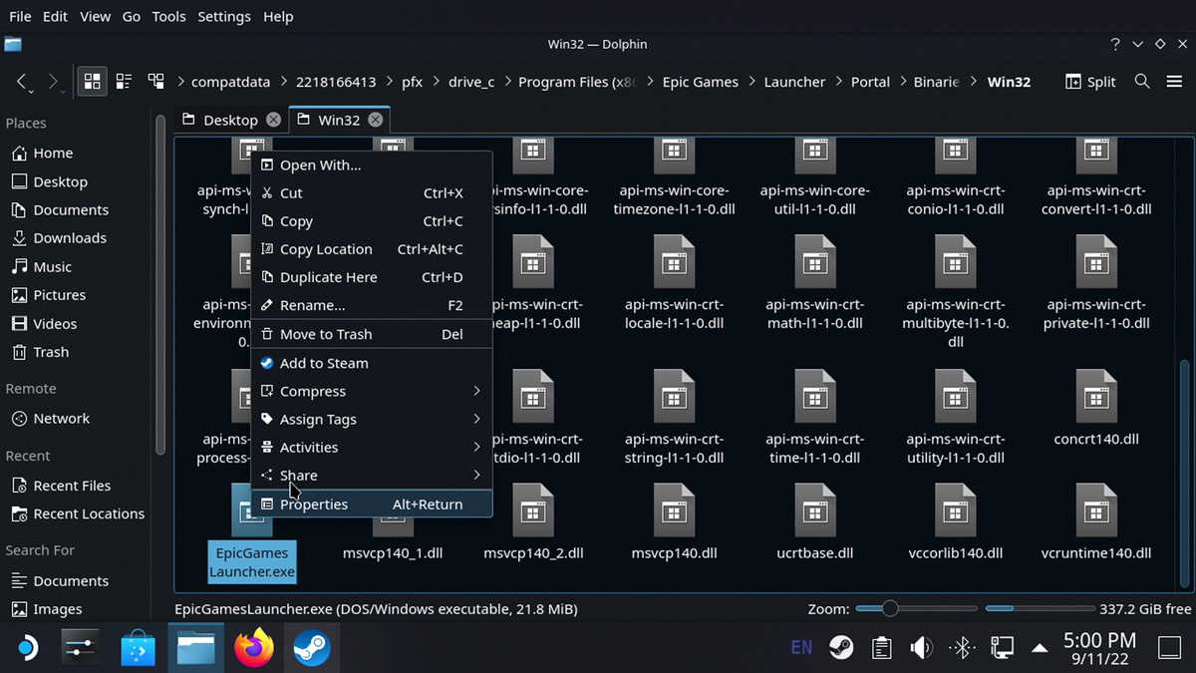Image resolution: width=1196 pixels, height=673 pixels.
Task: Click Steam icon in system tray
Action: (841, 648)
